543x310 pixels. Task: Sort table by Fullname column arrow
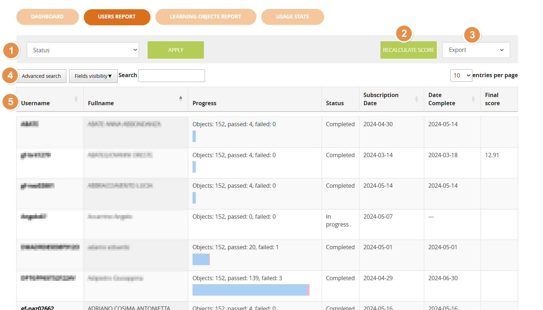click(181, 98)
